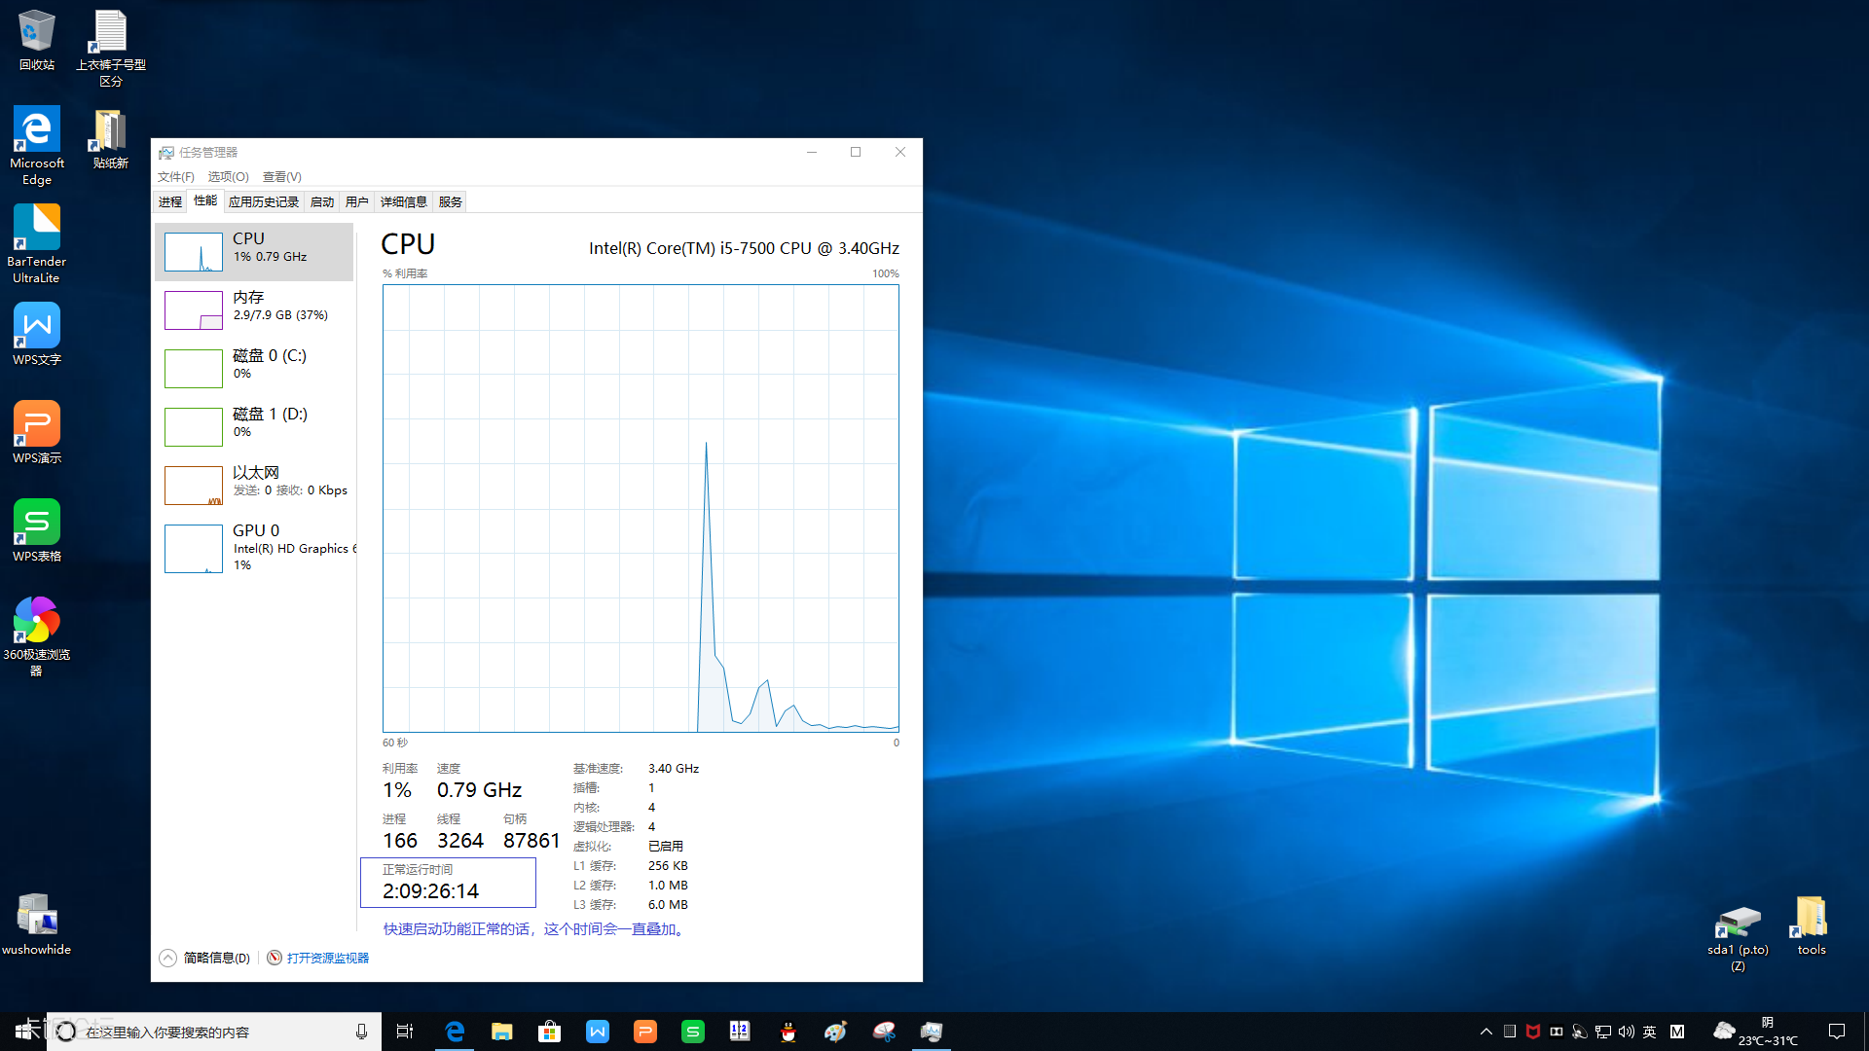Open WPS表格 desktop shortcut

tap(37, 530)
